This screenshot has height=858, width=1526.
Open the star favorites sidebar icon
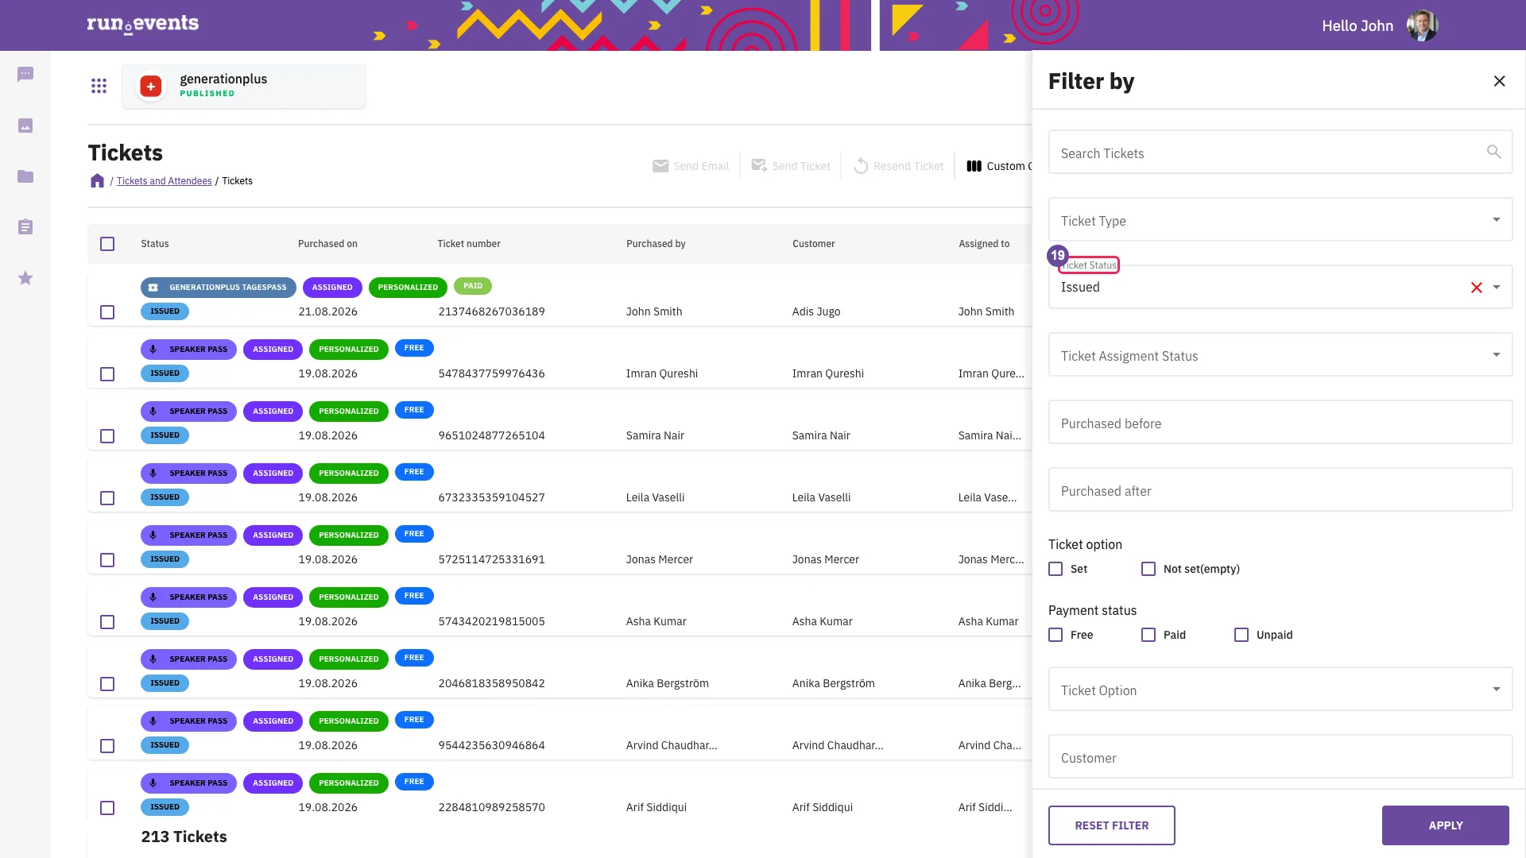coord(25,278)
